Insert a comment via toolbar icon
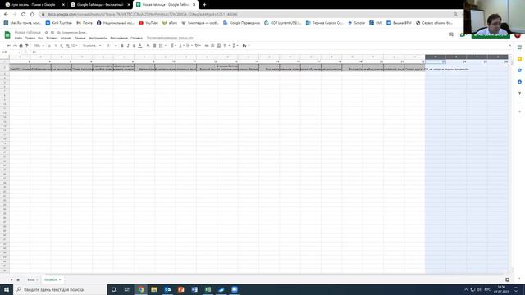 pos(212,46)
